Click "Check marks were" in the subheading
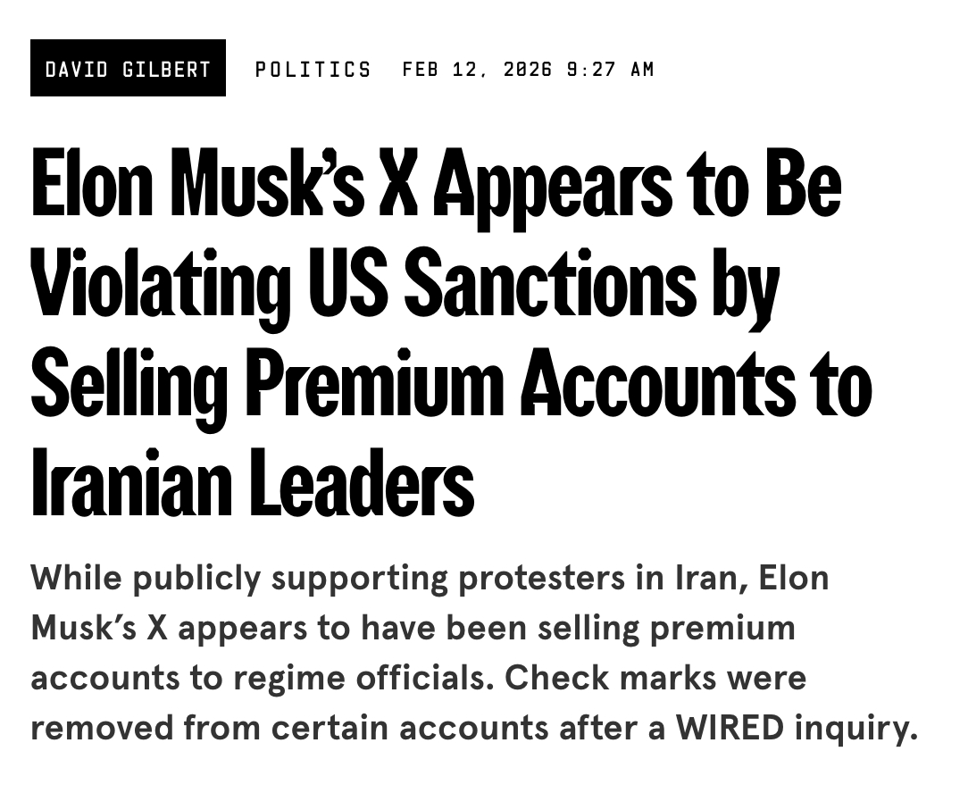The image size is (968, 793). pos(655,678)
